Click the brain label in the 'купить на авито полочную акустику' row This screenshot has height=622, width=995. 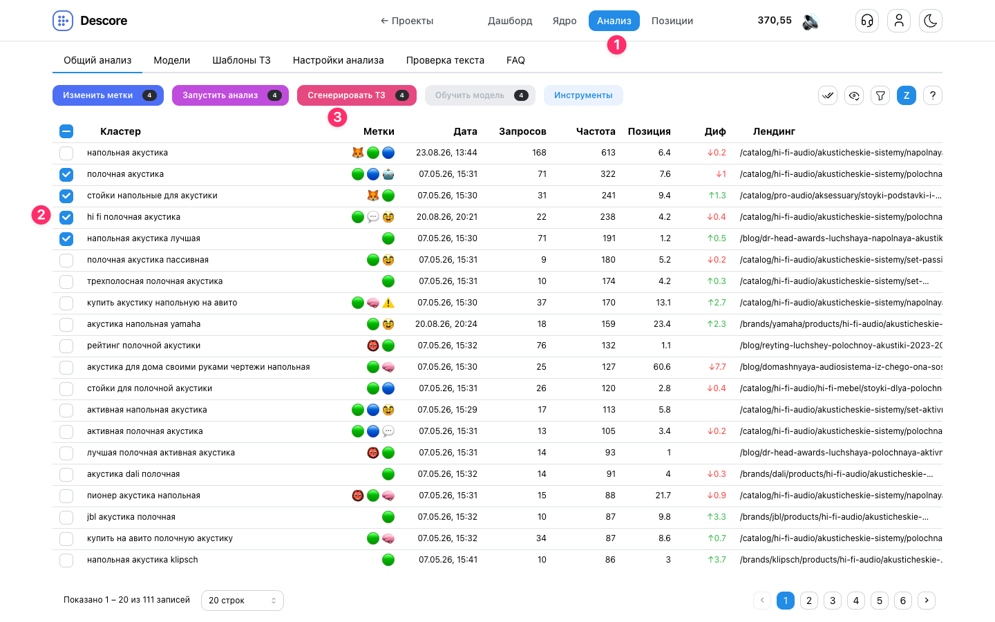click(388, 538)
